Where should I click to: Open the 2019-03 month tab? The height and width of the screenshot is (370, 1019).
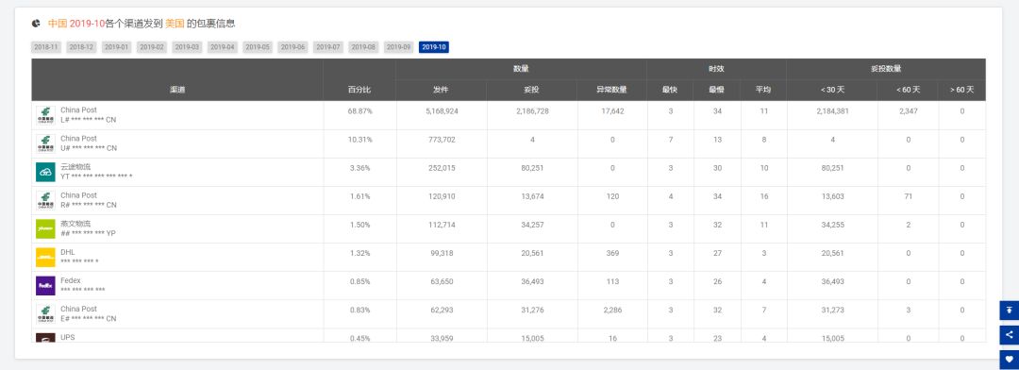tap(187, 47)
